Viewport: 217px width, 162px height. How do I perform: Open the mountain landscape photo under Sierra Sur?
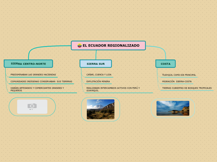click(x=101, y=109)
